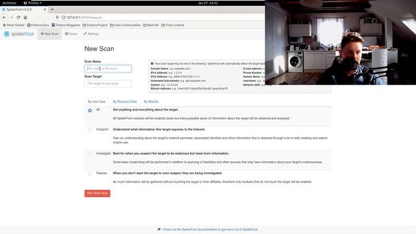Select the Investigate radio button
Image resolution: width=416 pixels, height=234 pixels.
tap(90, 154)
